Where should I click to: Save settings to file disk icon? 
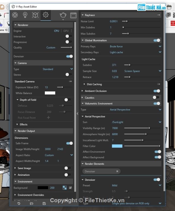(x=44, y=203)
